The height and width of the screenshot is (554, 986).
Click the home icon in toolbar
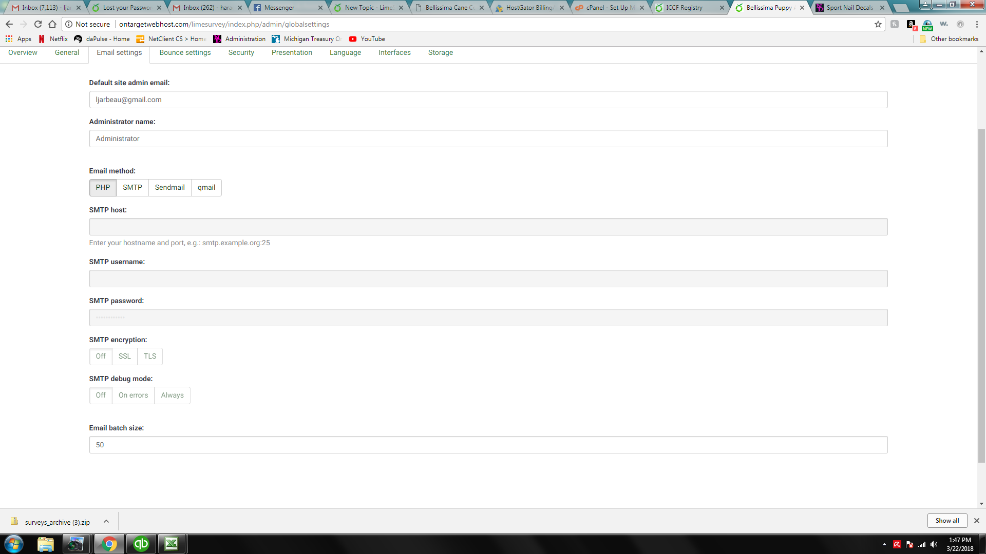pyautogui.click(x=52, y=24)
